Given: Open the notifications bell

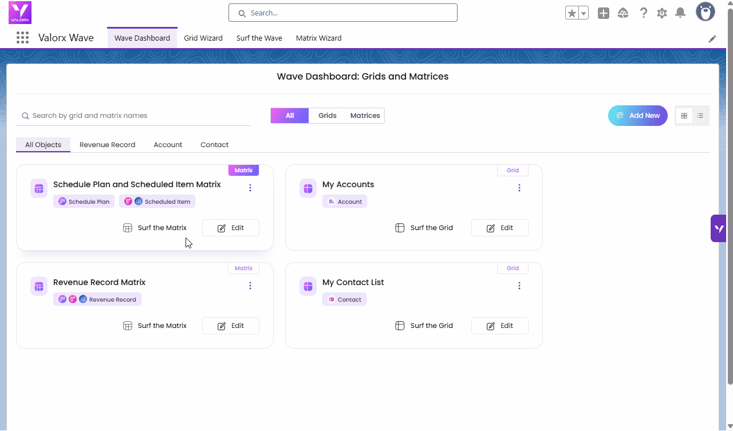Looking at the screenshot, I should (x=680, y=13).
